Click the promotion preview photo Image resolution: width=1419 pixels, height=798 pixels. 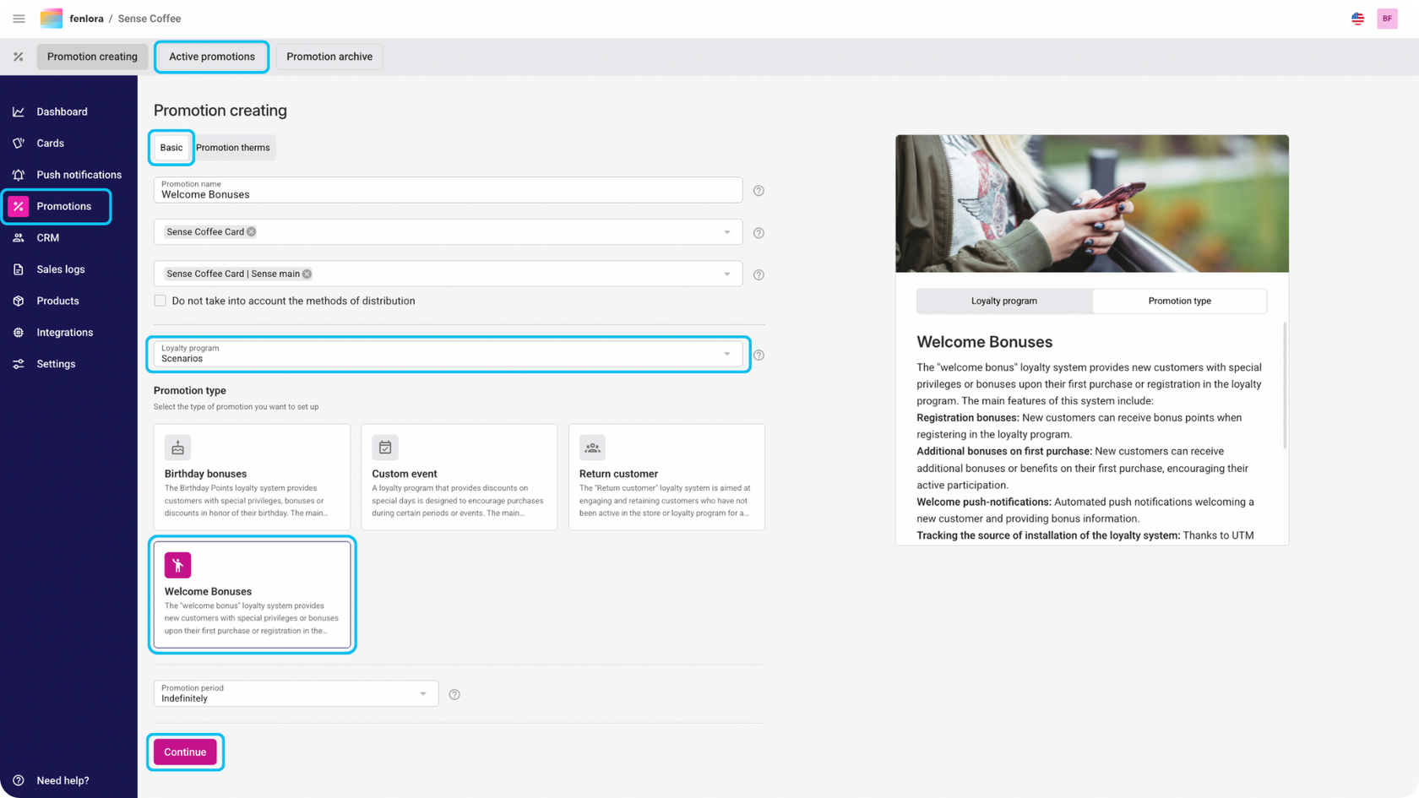[1092, 204]
